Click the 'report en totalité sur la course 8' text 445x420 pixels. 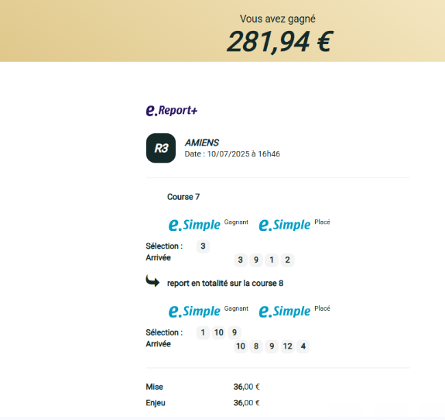point(225,284)
